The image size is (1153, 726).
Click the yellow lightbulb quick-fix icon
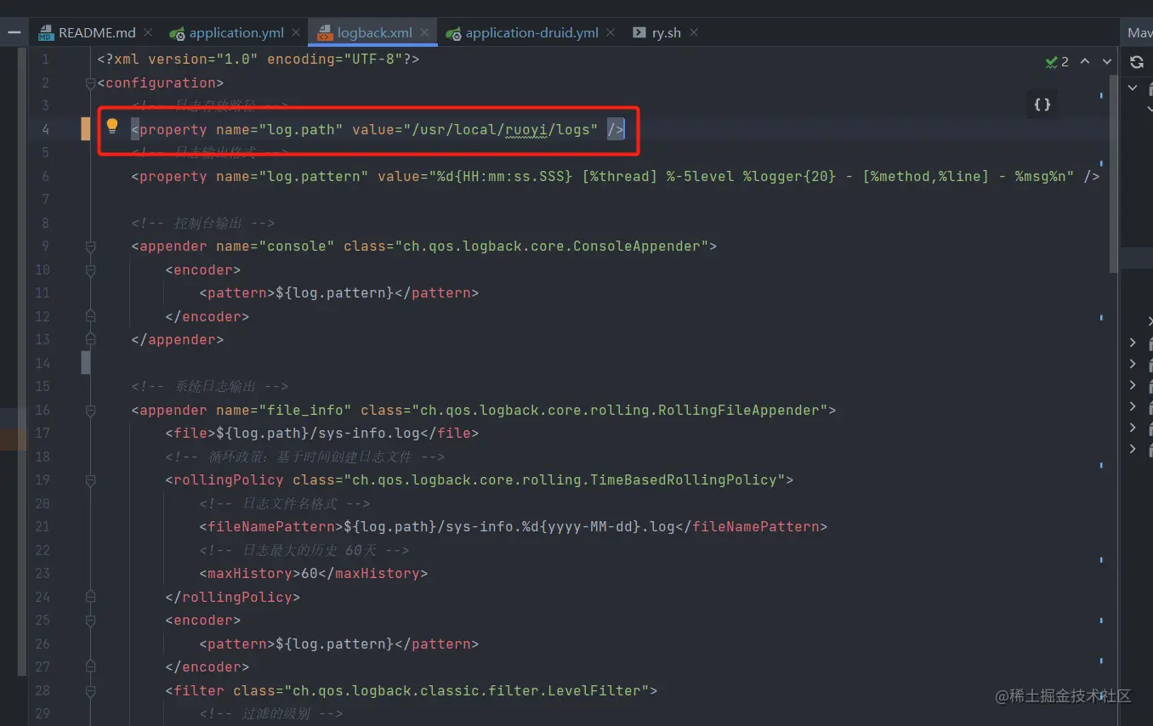point(112,127)
